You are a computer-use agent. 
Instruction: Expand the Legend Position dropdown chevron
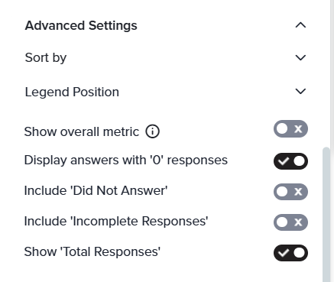coord(300,91)
